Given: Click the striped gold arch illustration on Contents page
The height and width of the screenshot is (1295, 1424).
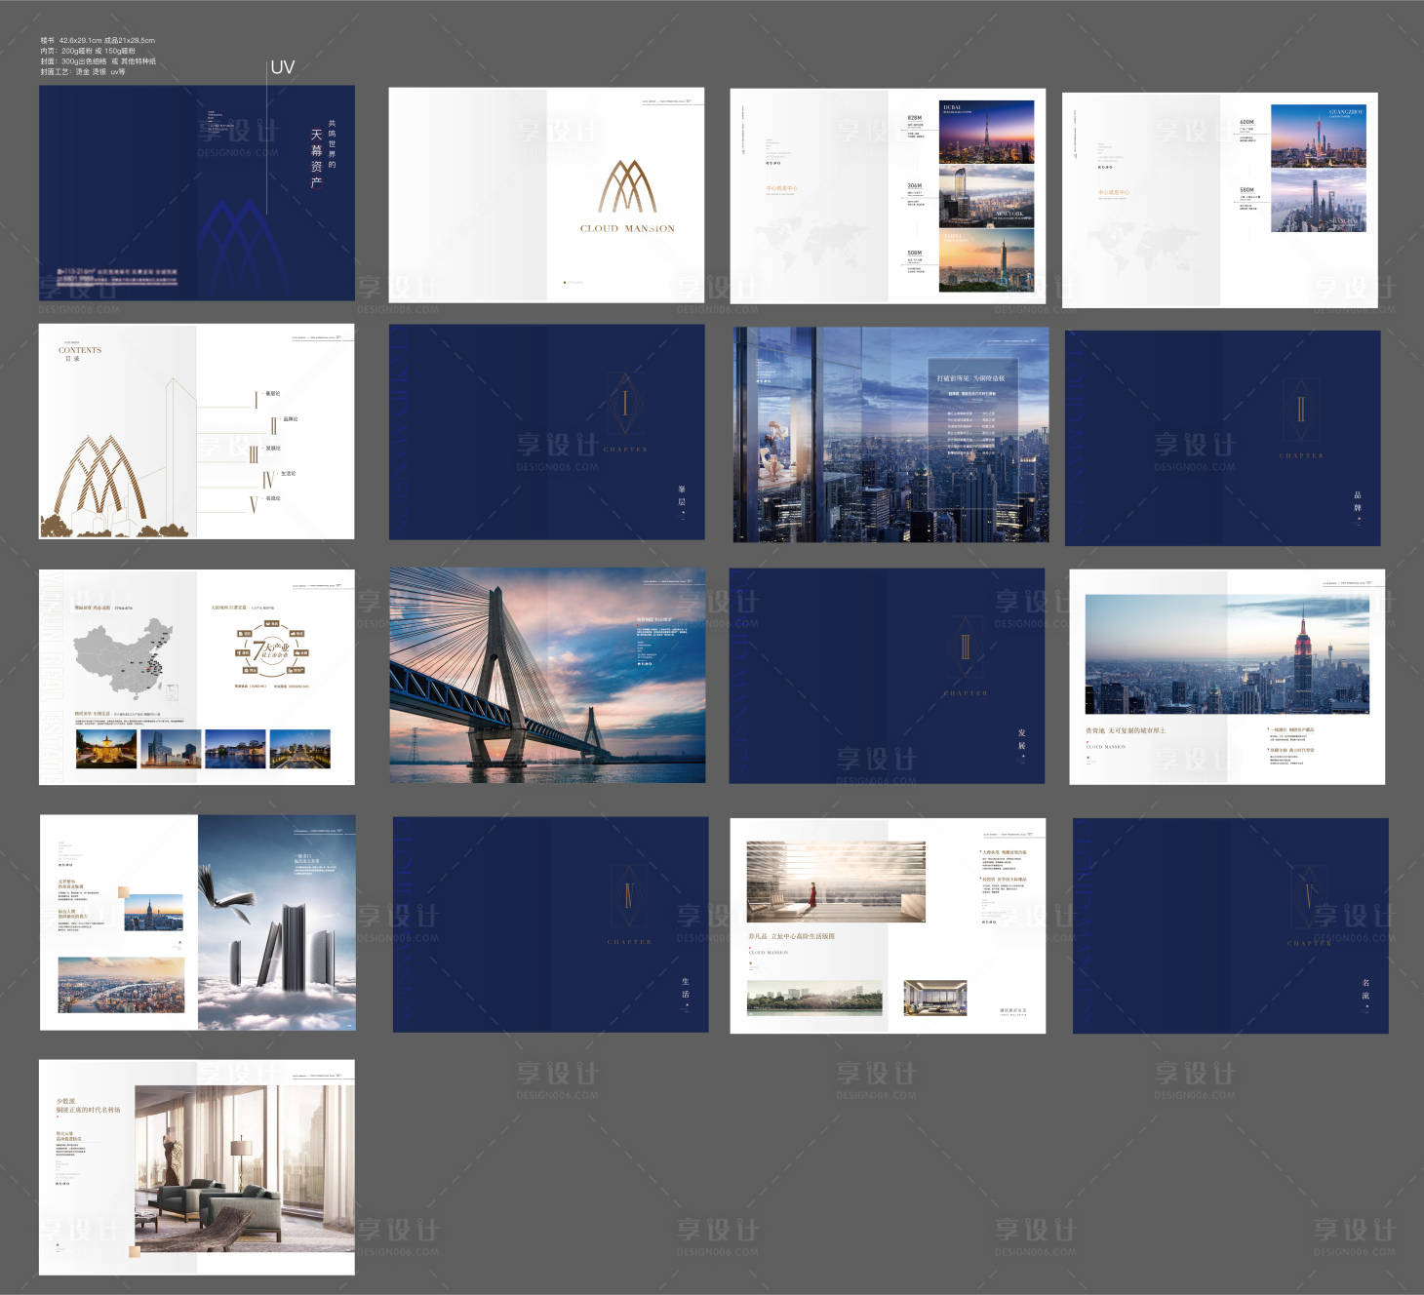Looking at the screenshot, I should (99, 476).
